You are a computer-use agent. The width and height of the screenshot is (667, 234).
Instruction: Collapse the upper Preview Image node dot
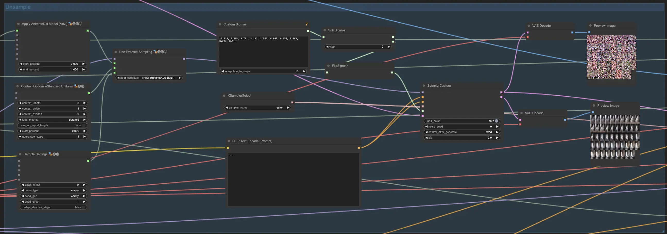click(590, 26)
